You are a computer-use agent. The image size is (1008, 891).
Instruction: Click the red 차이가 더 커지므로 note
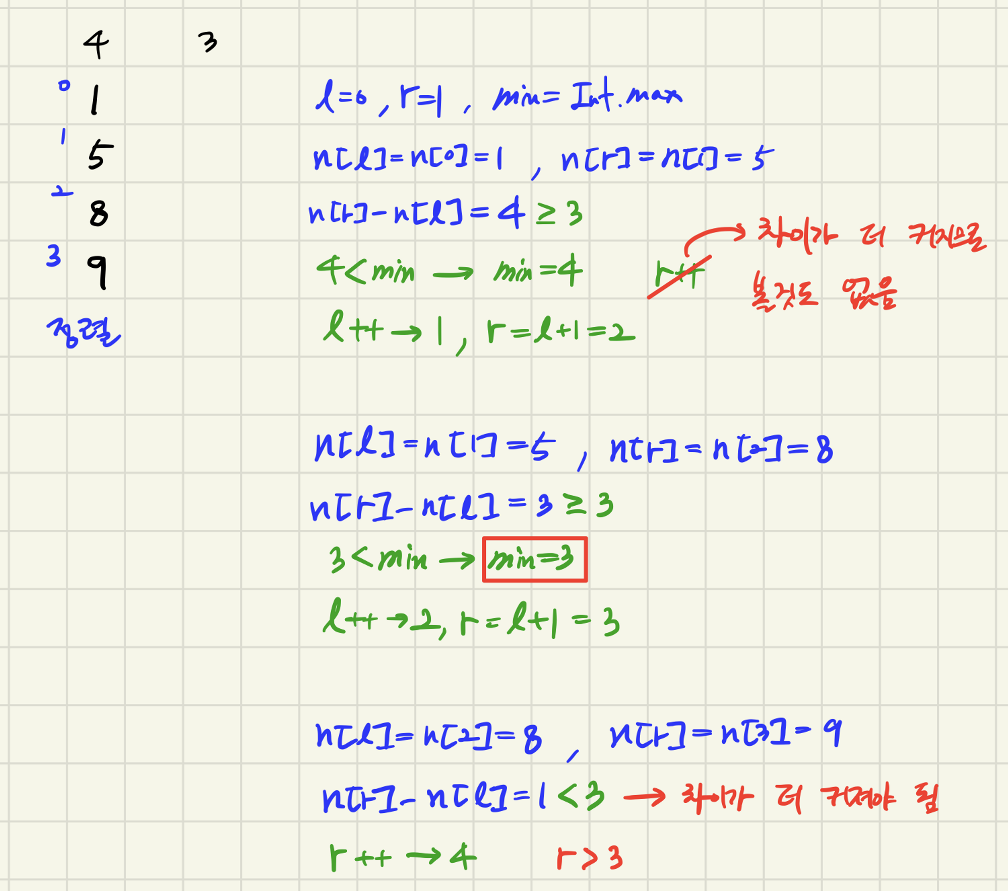coord(872,236)
